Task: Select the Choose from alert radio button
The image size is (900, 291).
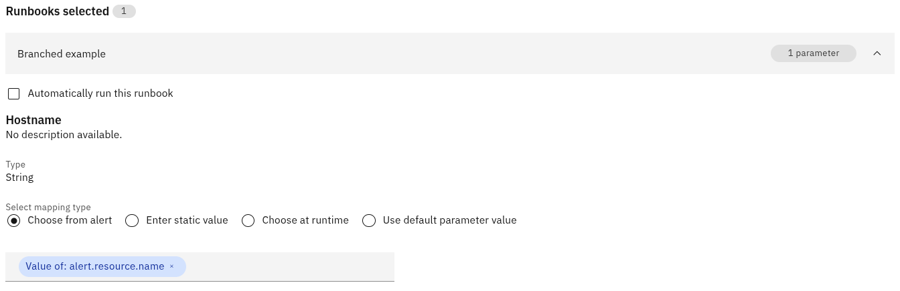Action: (x=13, y=220)
